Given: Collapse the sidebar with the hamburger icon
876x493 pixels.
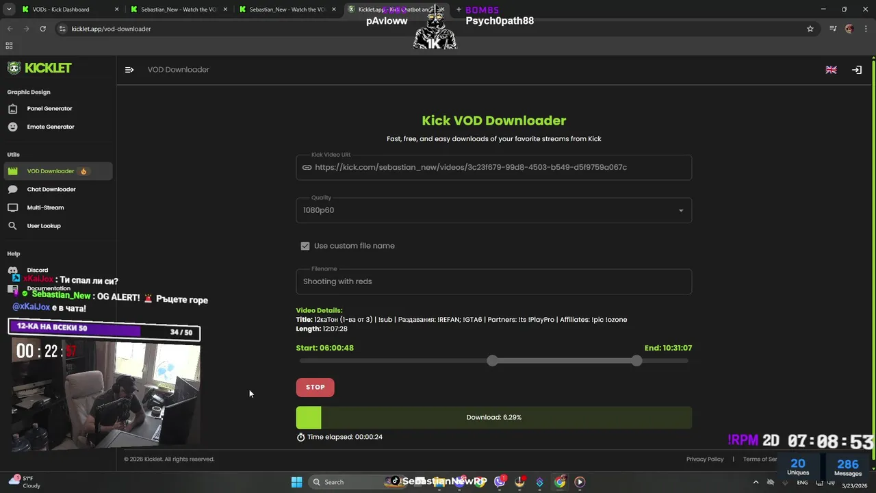Looking at the screenshot, I should coord(129,70).
